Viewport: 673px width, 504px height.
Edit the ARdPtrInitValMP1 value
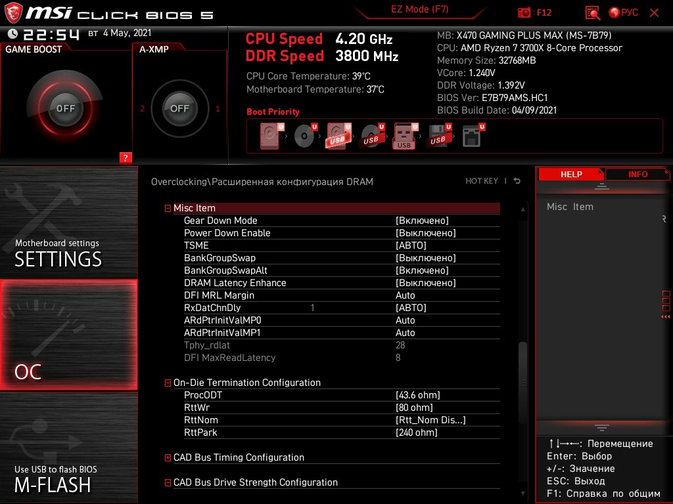405,333
